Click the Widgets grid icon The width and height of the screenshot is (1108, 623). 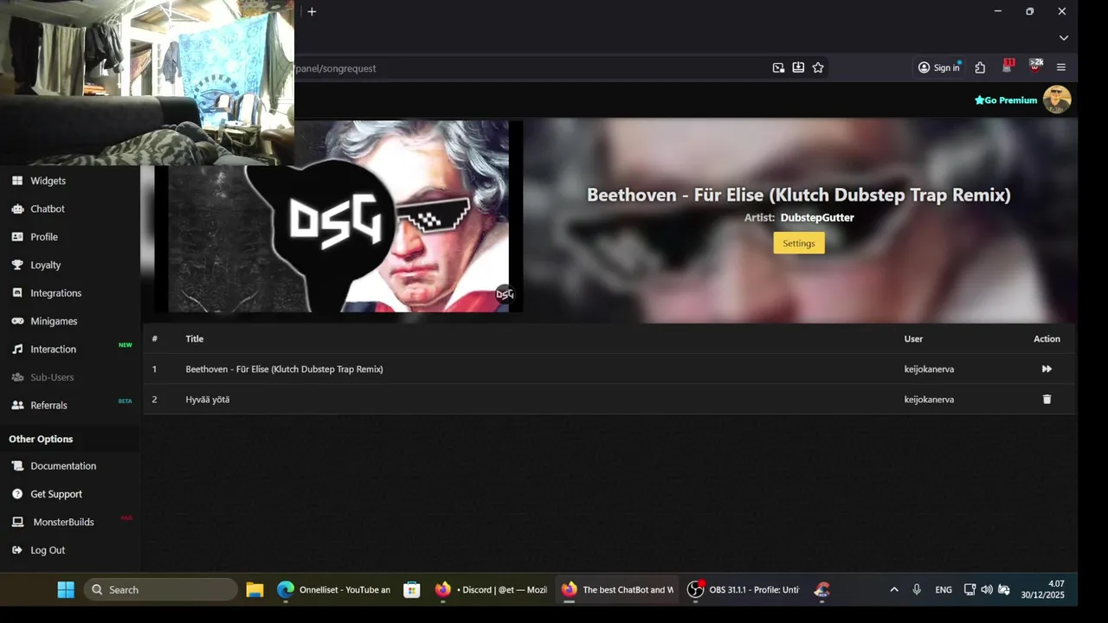[17, 181]
